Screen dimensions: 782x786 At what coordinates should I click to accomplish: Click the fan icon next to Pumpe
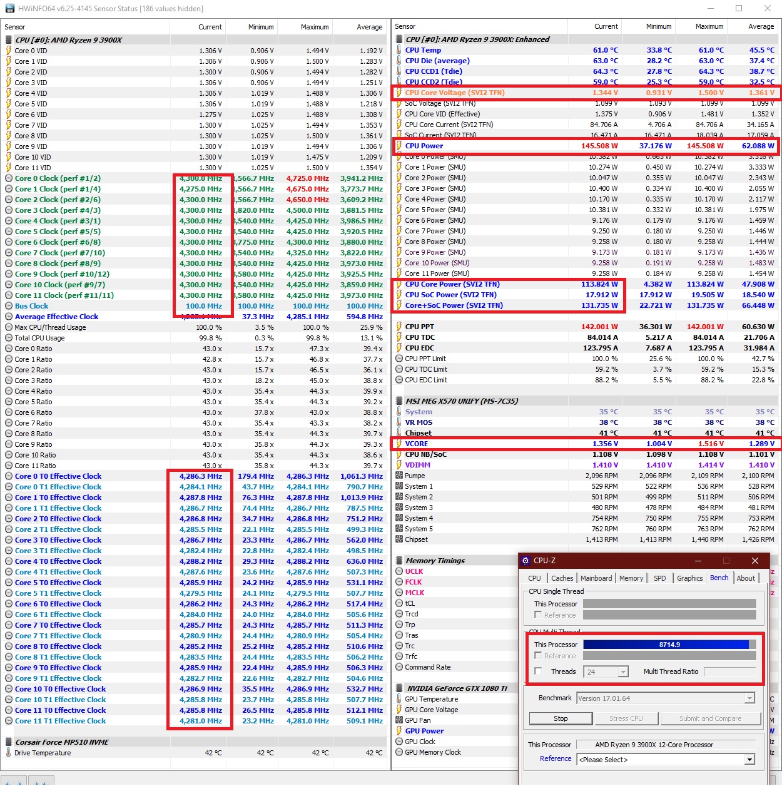(x=399, y=476)
